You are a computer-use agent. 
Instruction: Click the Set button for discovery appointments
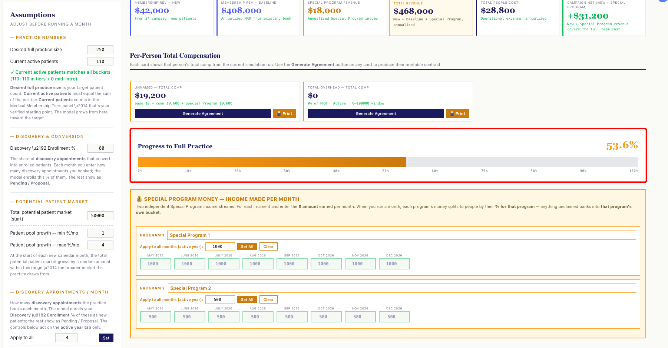[106, 338]
